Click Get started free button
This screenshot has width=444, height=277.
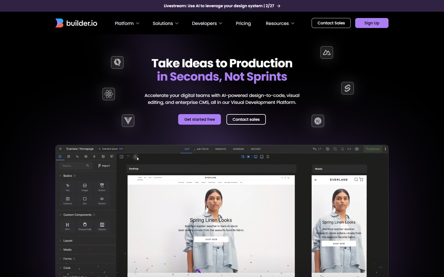point(200,119)
